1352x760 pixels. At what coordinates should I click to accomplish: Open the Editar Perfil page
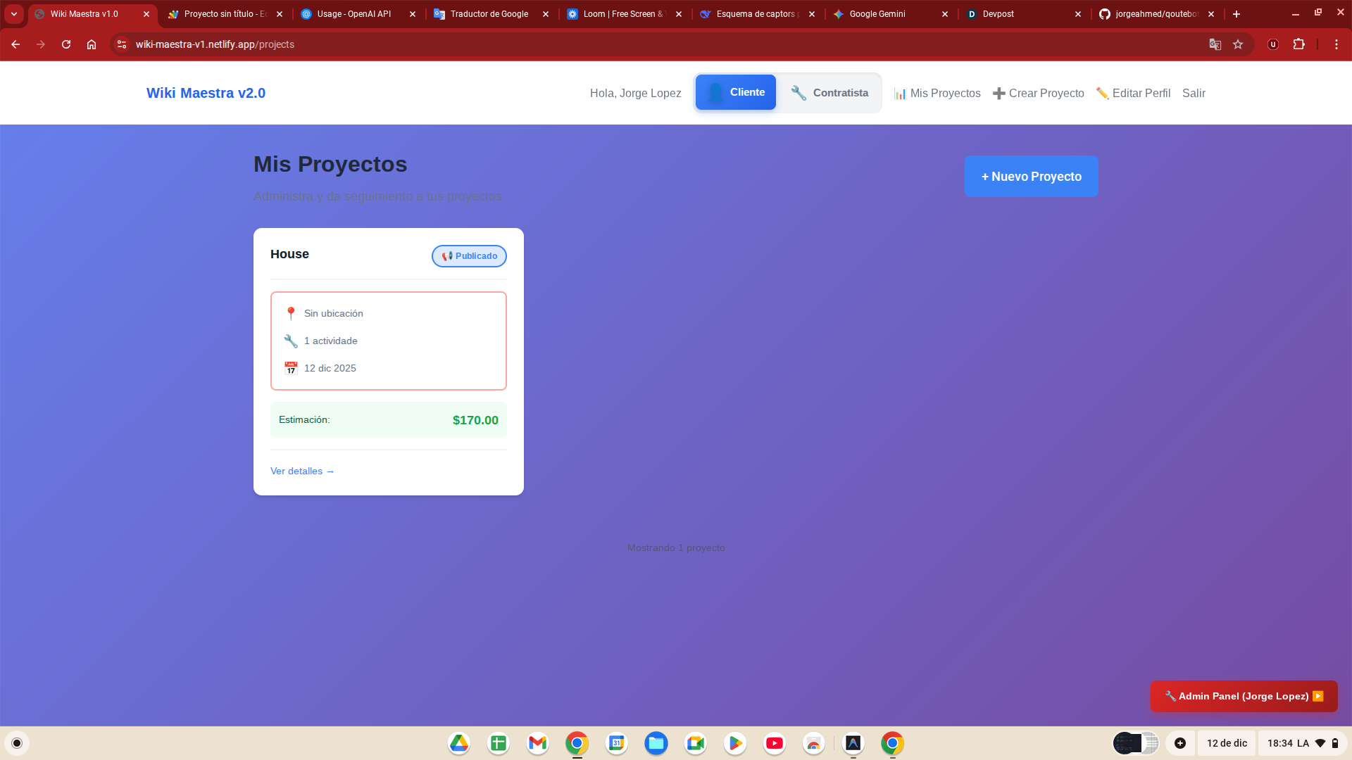click(1133, 93)
